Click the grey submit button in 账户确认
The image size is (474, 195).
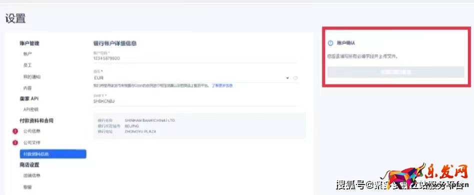pos(395,72)
